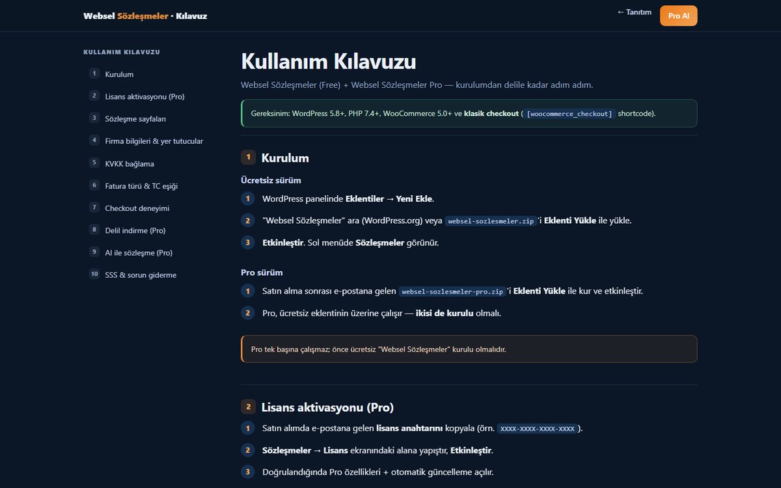Viewport: 781px width, 488px height.
Task: Click the websel-sozlesmeler-pro.zip code label
Action: point(453,291)
